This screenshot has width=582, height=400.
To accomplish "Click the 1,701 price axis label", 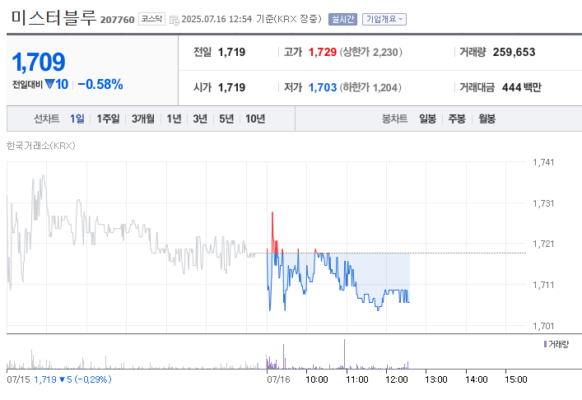I will [x=543, y=326].
